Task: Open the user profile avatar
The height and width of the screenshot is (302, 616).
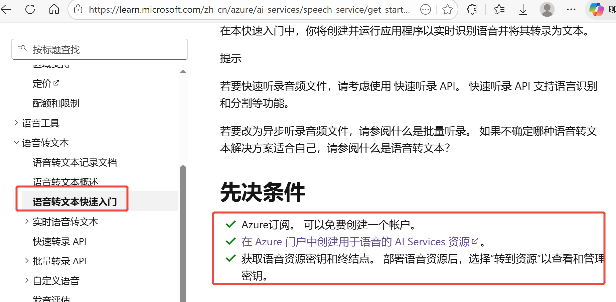Action: coord(547,9)
